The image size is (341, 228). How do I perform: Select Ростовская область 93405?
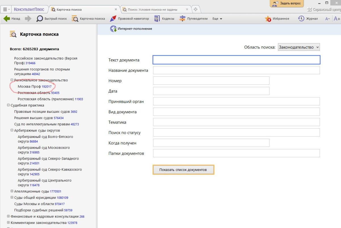[x=39, y=93]
